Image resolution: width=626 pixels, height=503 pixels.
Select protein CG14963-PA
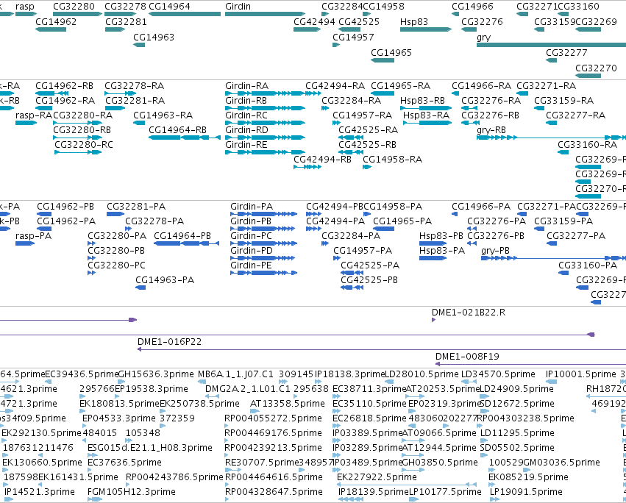coord(141,288)
